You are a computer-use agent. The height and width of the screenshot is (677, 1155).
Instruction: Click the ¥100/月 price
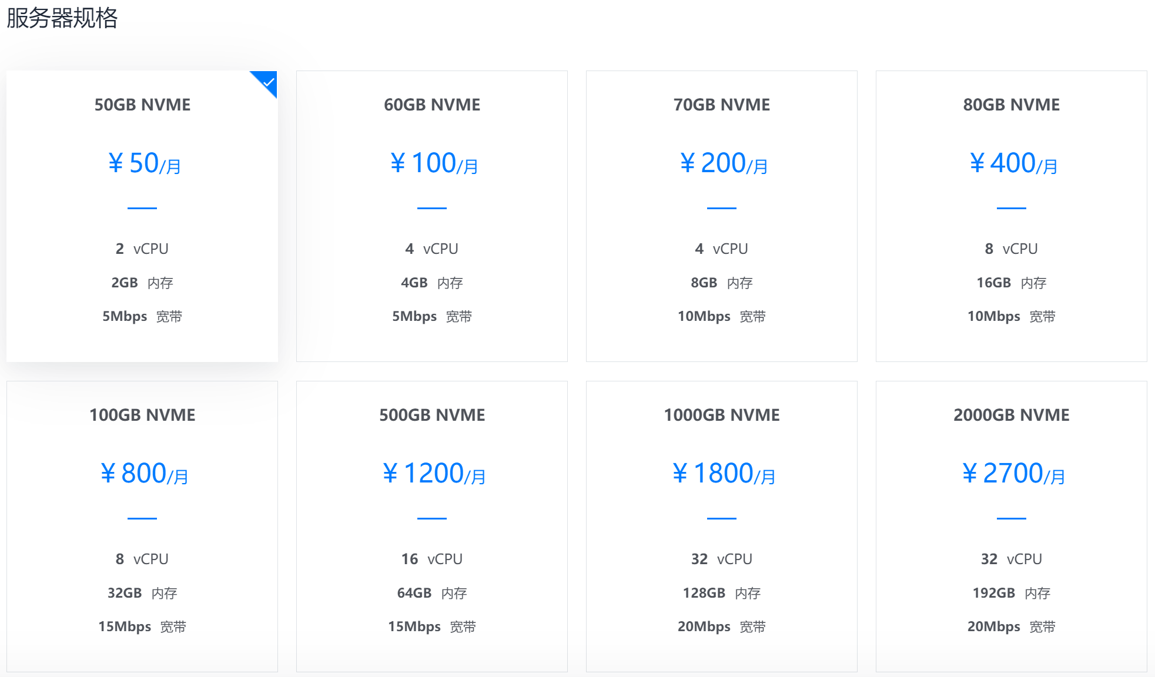tap(434, 163)
